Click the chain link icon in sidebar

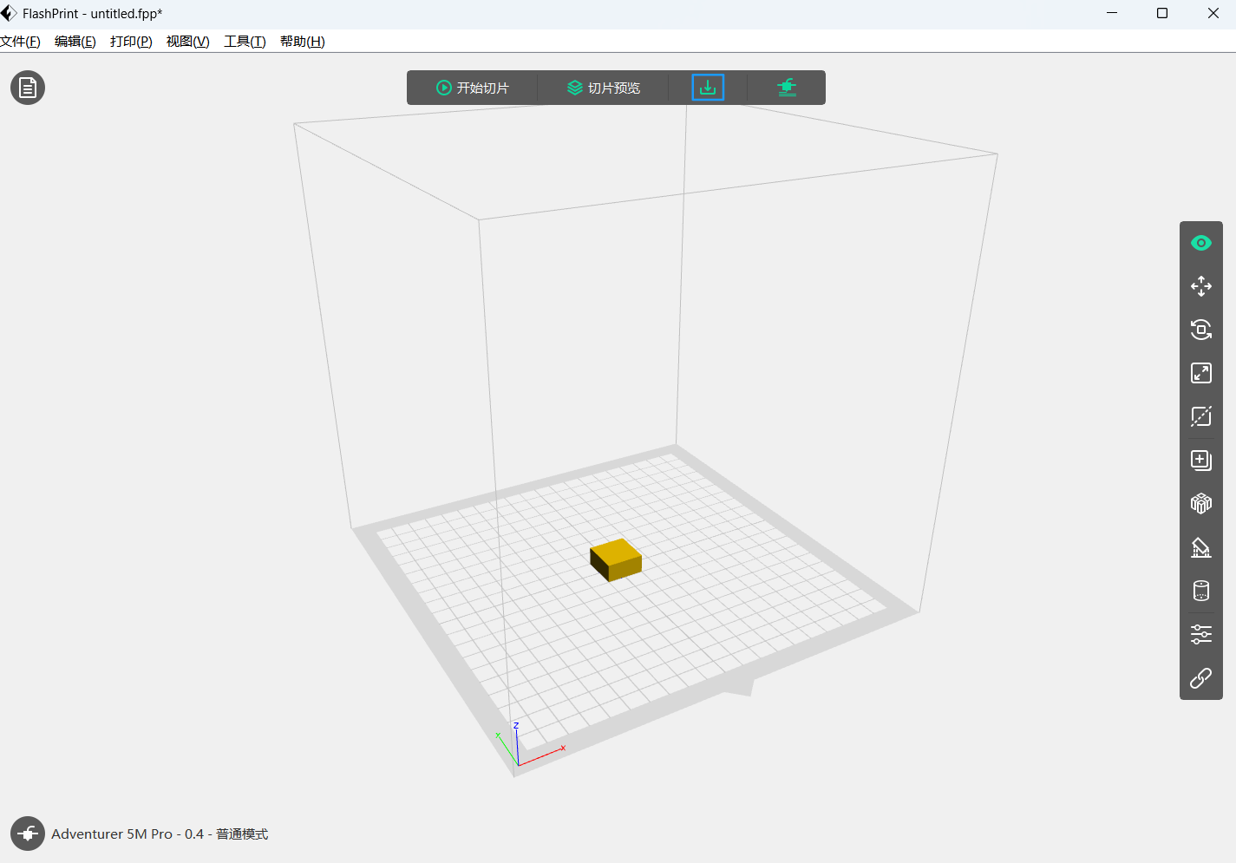click(1200, 678)
